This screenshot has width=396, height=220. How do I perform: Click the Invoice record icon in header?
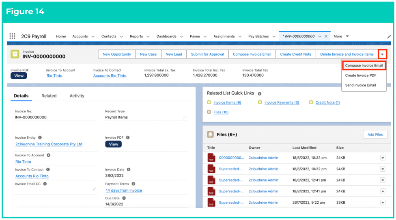tap(15, 54)
